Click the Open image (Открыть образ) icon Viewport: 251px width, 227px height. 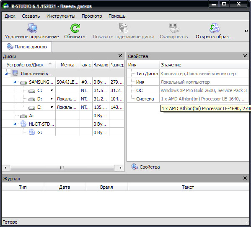point(214,28)
